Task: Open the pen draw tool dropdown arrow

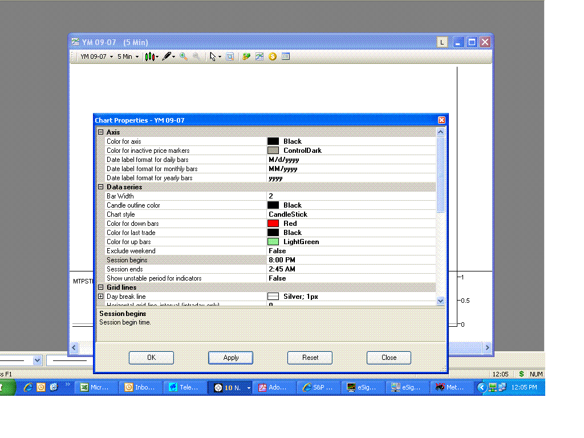Action: coord(173,57)
